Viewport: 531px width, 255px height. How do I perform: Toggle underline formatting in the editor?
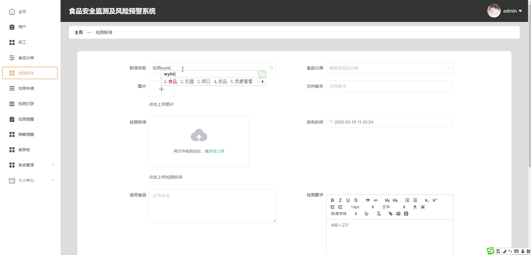(348, 200)
